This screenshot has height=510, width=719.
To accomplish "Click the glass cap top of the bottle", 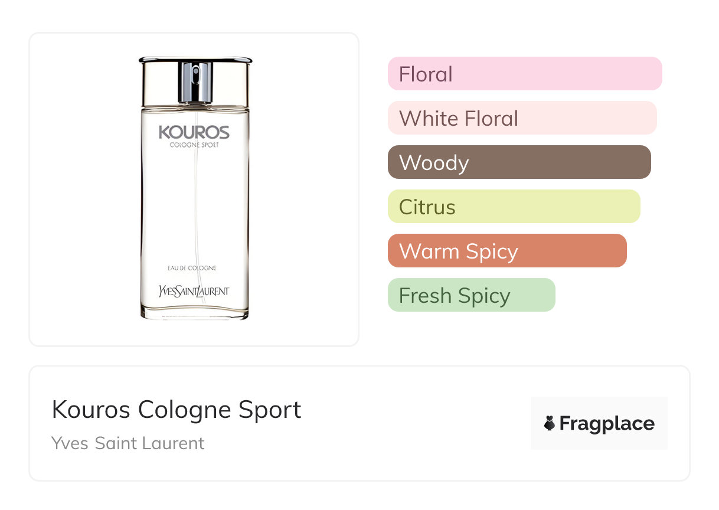I will pos(195,60).
